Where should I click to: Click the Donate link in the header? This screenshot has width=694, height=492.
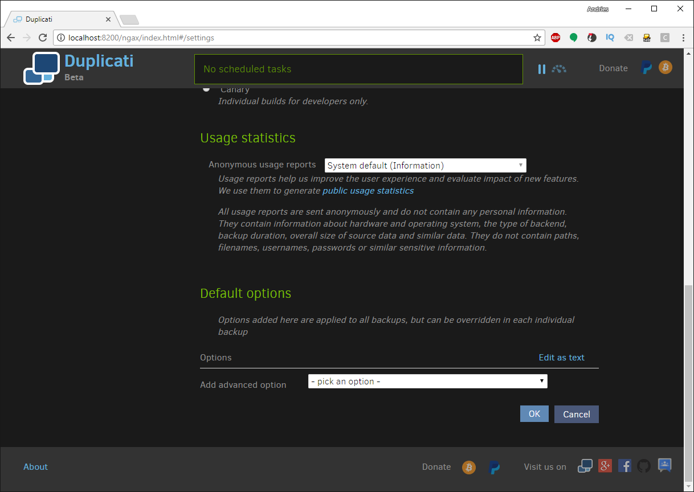(613, 68)
